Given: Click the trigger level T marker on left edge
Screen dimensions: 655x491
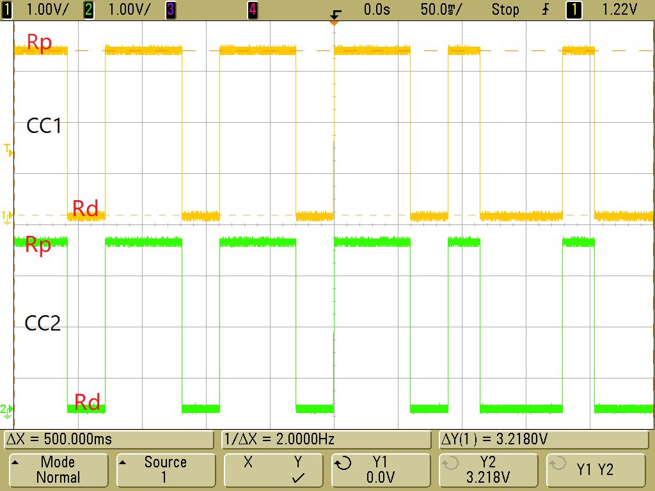Looking at the screenshot, I should (x=8, y=150).
